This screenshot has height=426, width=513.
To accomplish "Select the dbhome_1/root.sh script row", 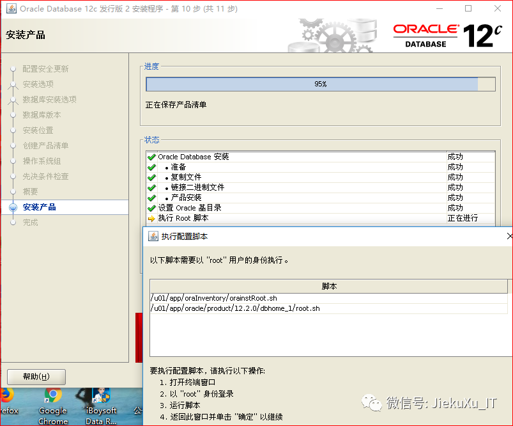I will [329, 308].
